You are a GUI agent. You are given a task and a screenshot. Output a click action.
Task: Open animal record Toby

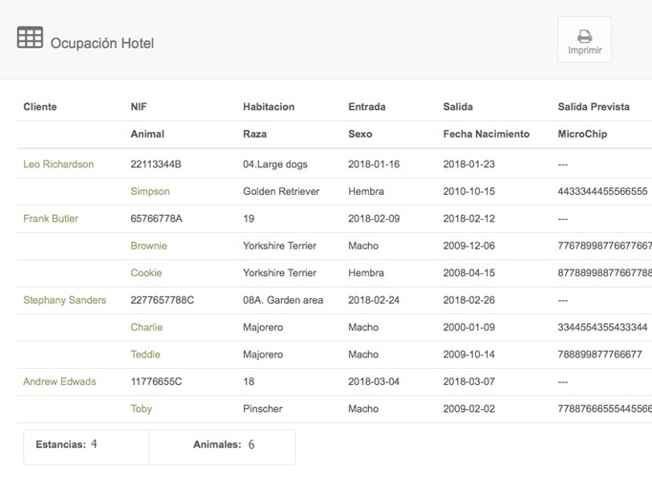coord(141,409)
